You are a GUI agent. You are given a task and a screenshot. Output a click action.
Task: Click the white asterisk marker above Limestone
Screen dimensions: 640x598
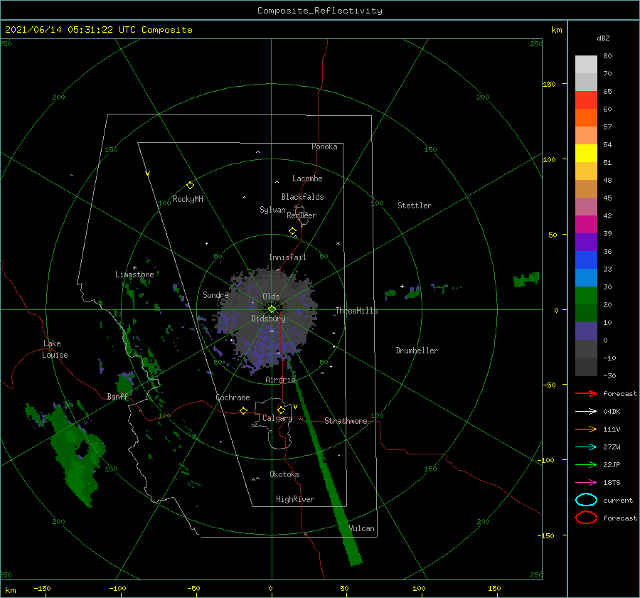tap(134, 268)
